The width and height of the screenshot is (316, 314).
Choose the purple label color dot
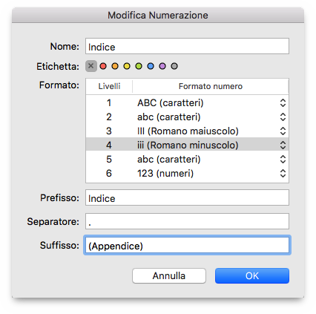tap(162, 66)
